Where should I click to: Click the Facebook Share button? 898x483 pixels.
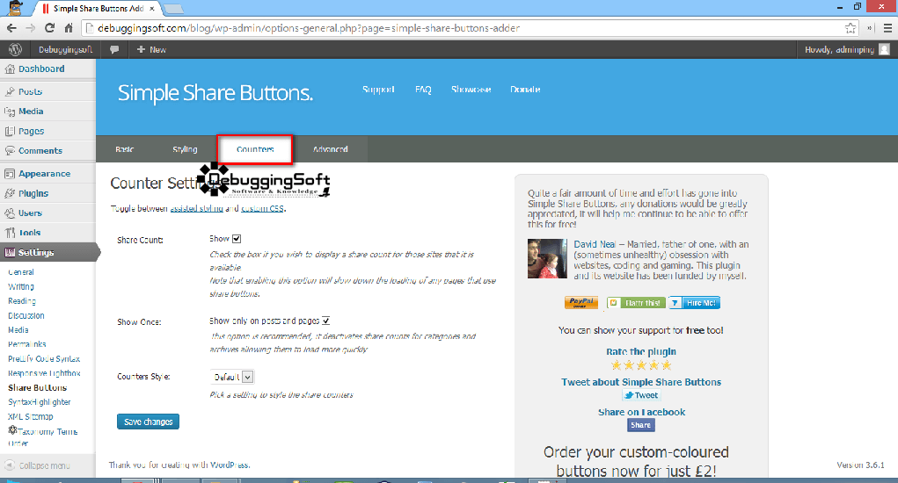pyautogui.click(x=641, y=425)
